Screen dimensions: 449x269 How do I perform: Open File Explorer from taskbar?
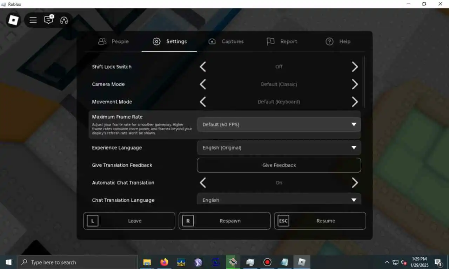[147, 262]
